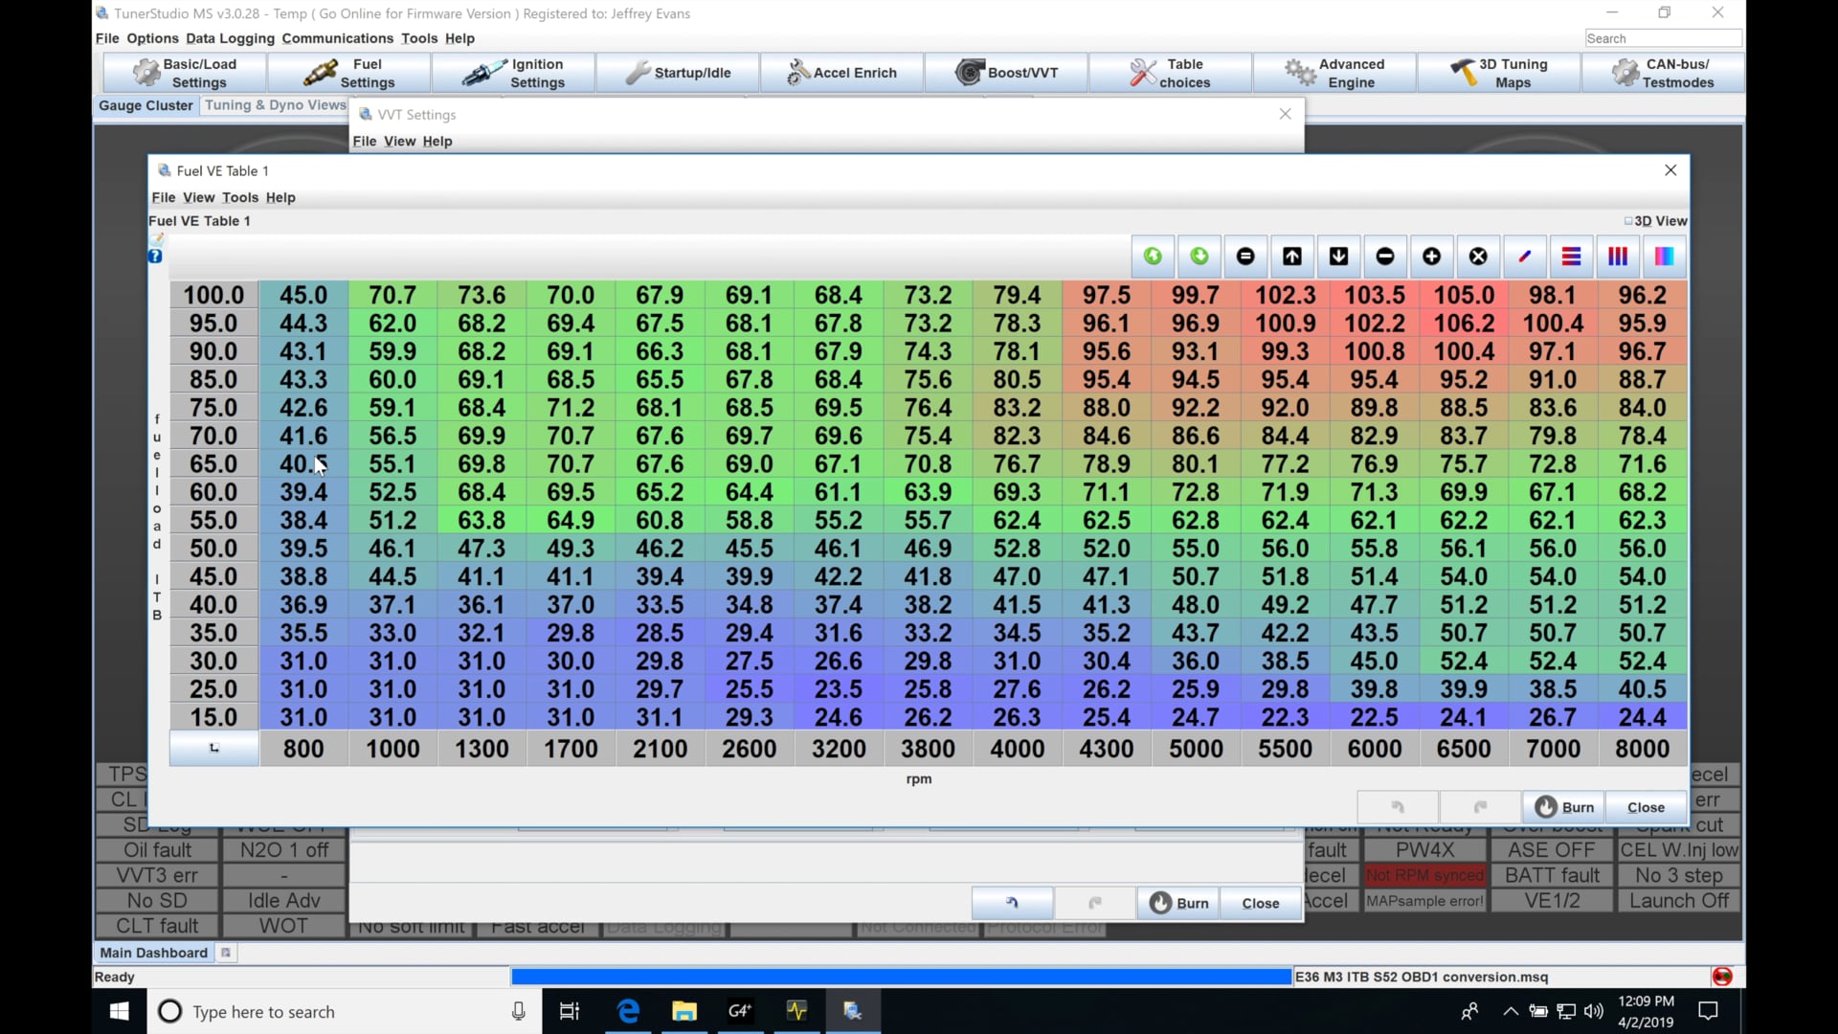
Task: Open the View menu in VVT Settings window
Action: [399, 141]
